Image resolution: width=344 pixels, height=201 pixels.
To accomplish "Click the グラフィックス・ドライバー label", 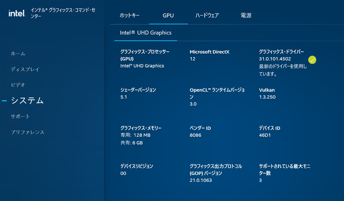I will point(281,52).
